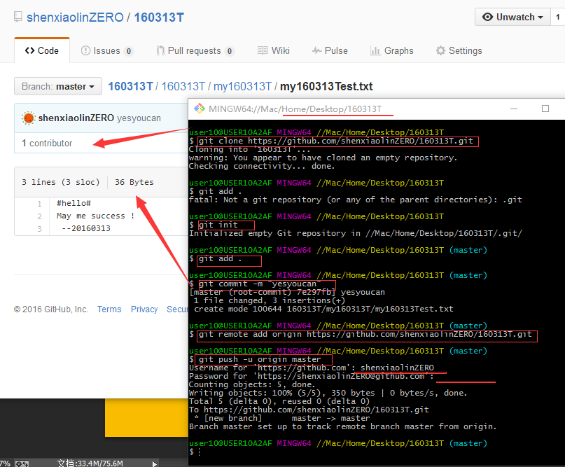The width and height of the screenshot is (565, 467).
Task: Click the '#hello#' code line
Action: pos(74,203)
